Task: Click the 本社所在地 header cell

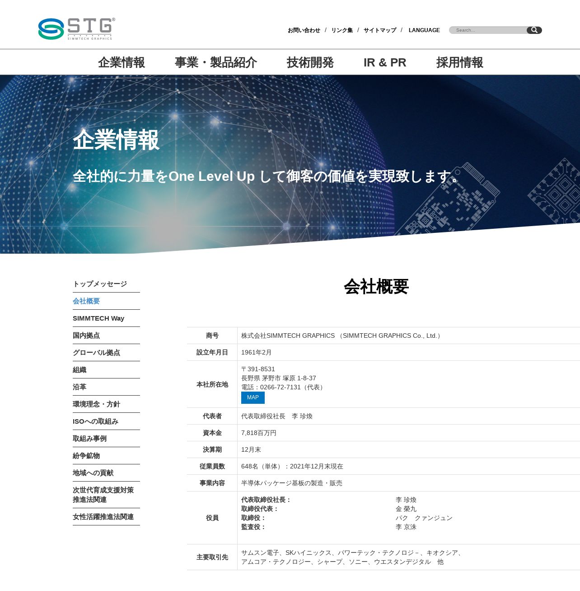Action: (212, 384)
